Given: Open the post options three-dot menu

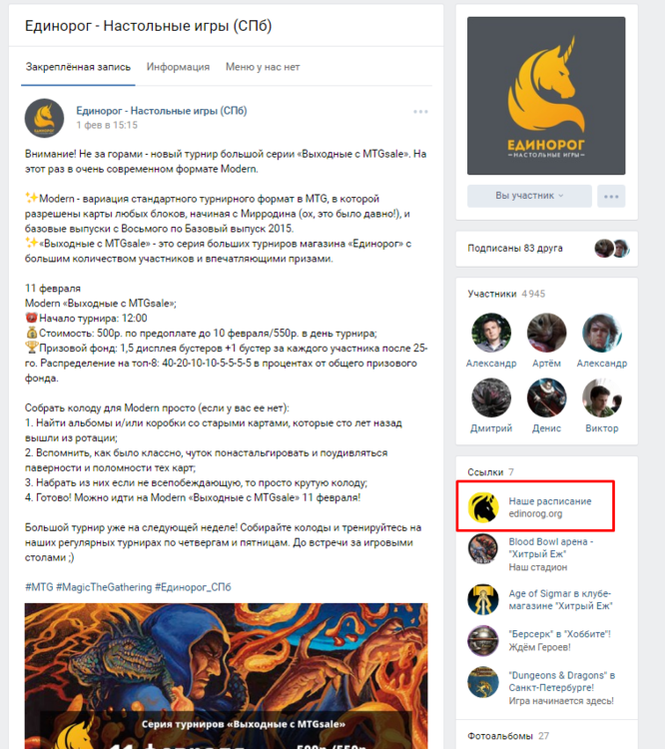Looking at the screenshot, I should pos(420,112).
